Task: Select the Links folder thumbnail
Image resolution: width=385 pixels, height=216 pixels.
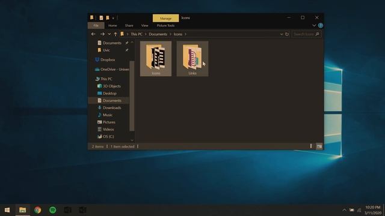Action: [192, 59]
